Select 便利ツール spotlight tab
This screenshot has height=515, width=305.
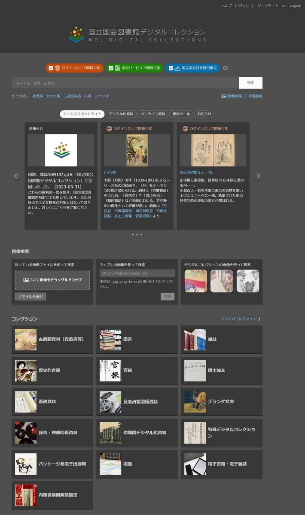point(181,114)
